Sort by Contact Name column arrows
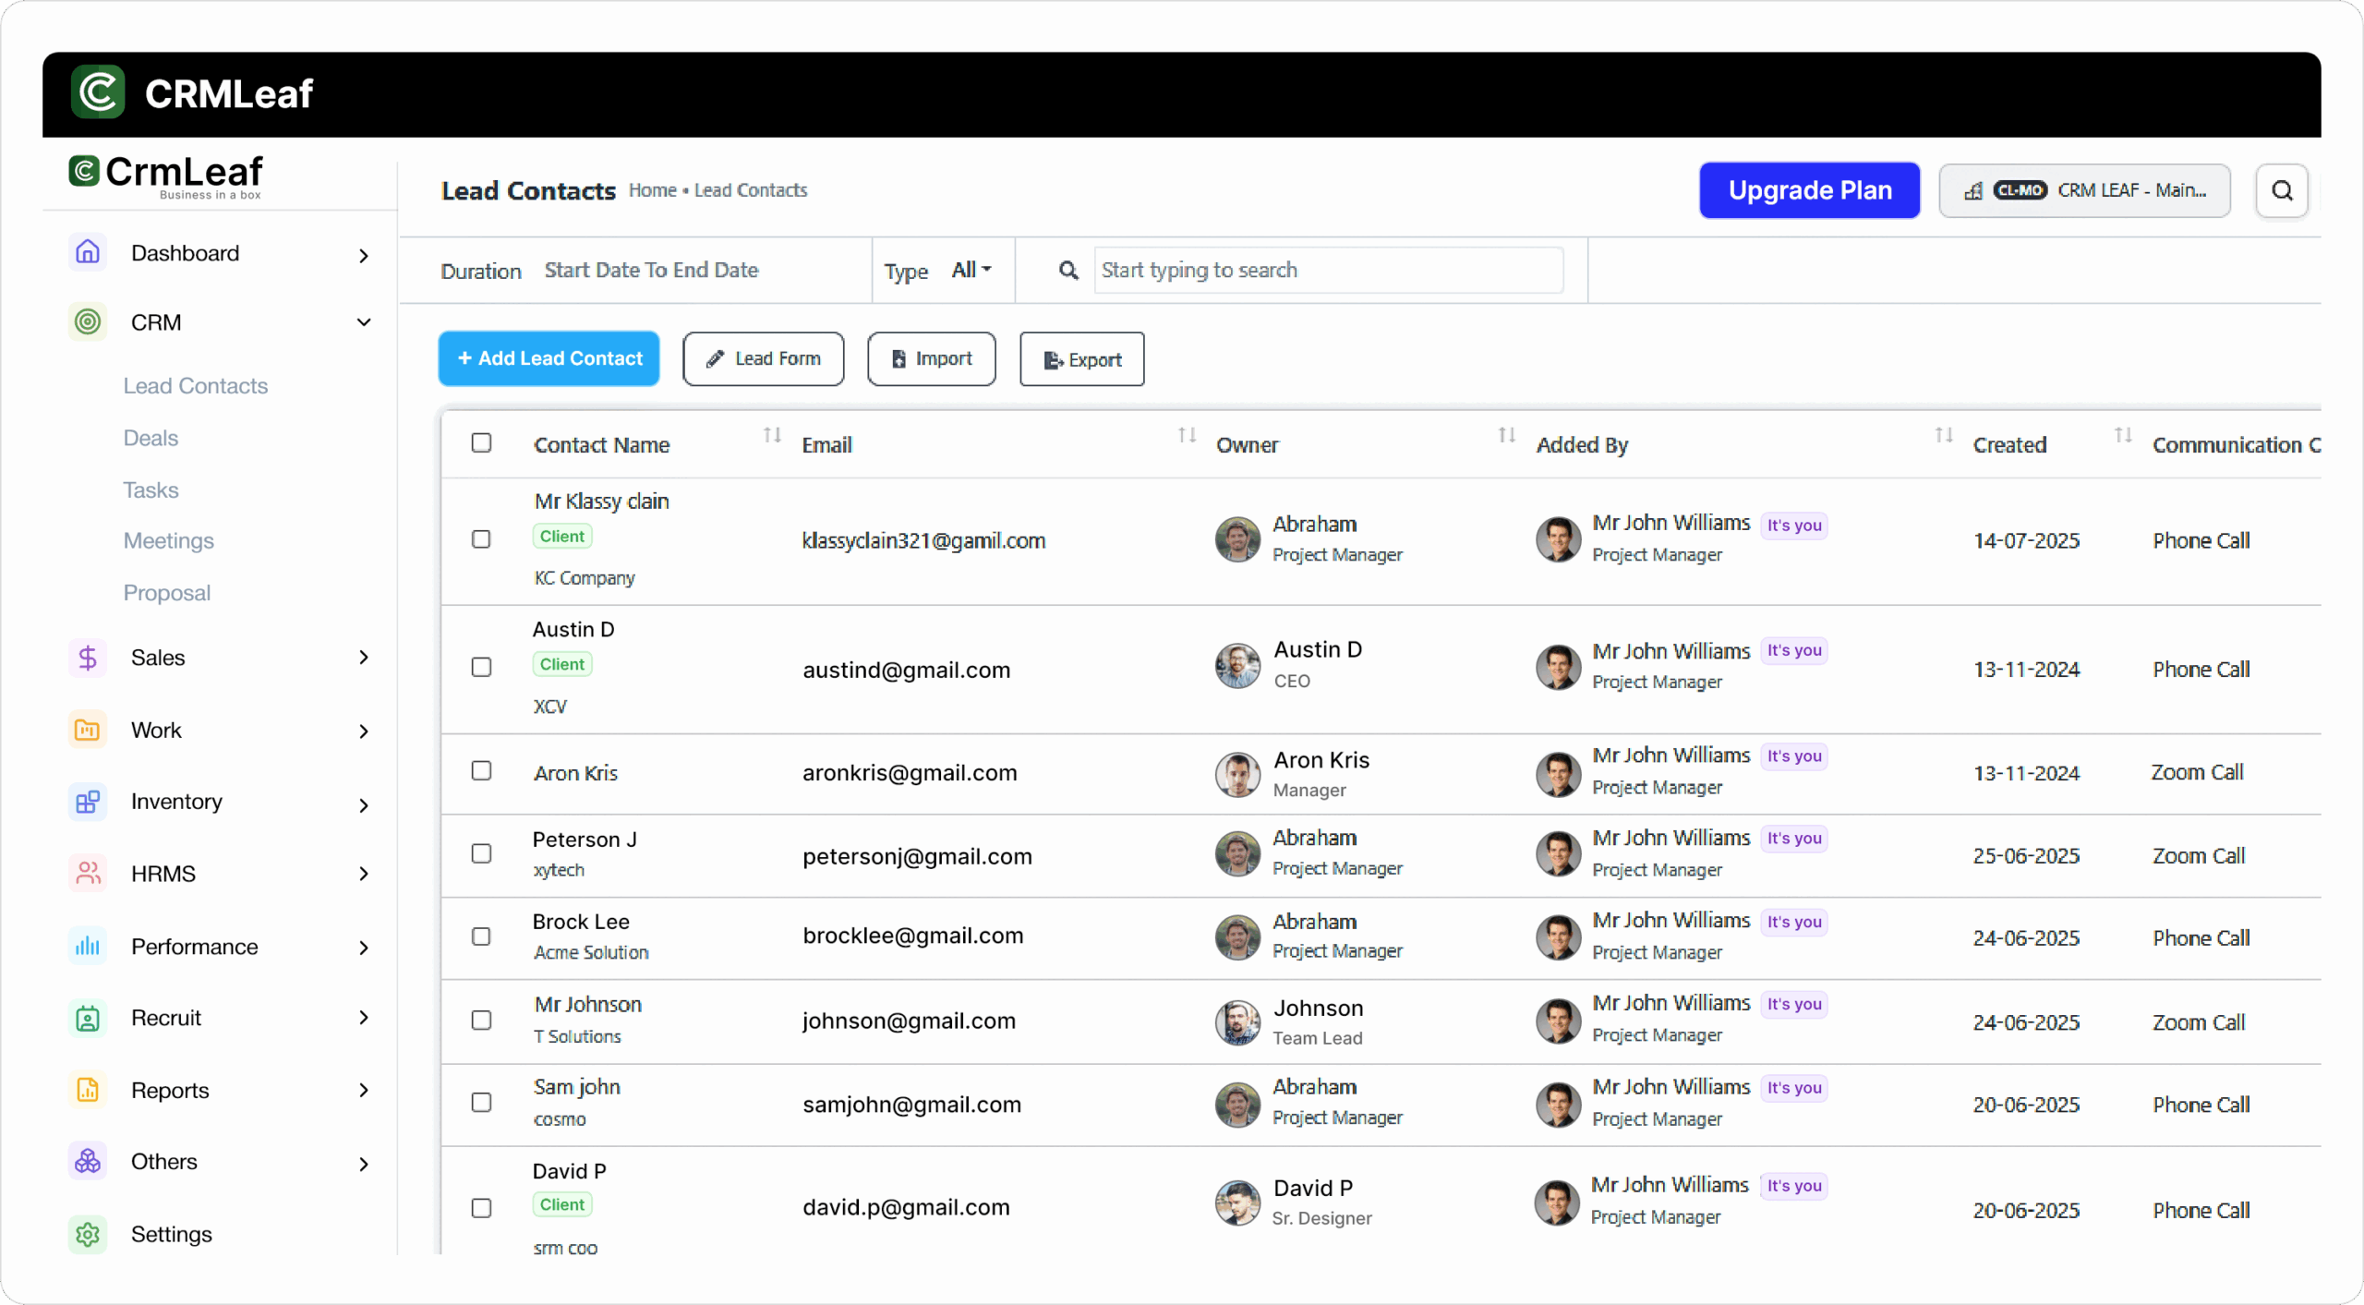Screen dimensions: 2364x1305 (x=772, y=436)
